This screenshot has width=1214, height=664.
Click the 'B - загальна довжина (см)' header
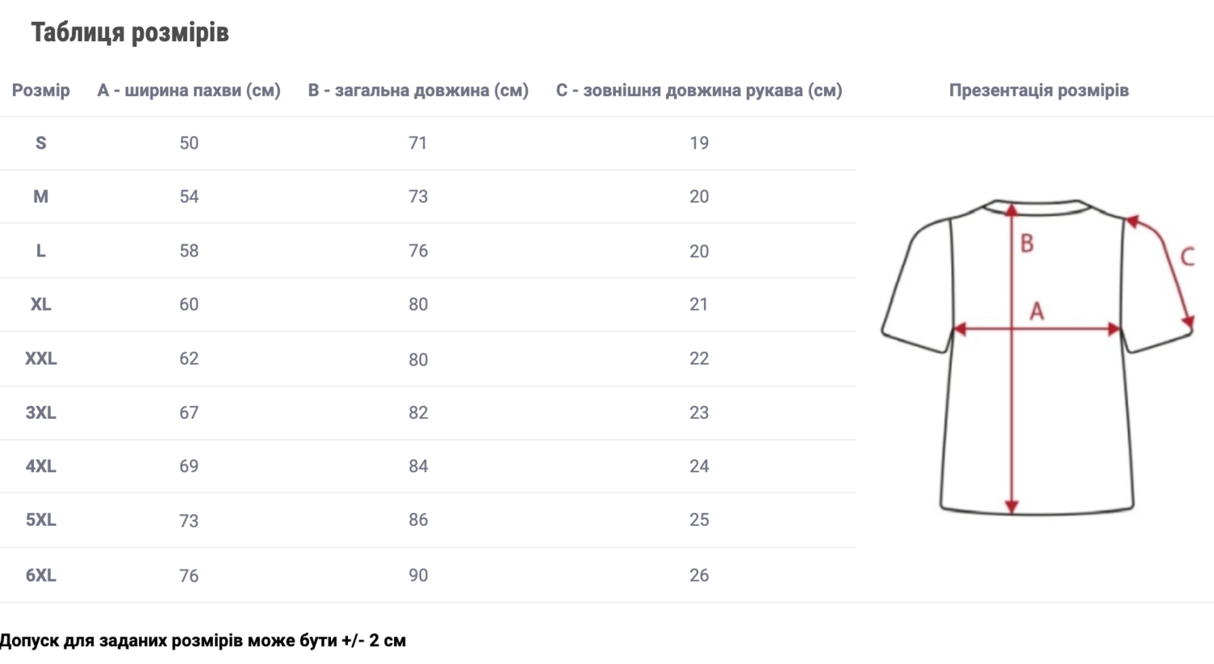click(418, 91)
